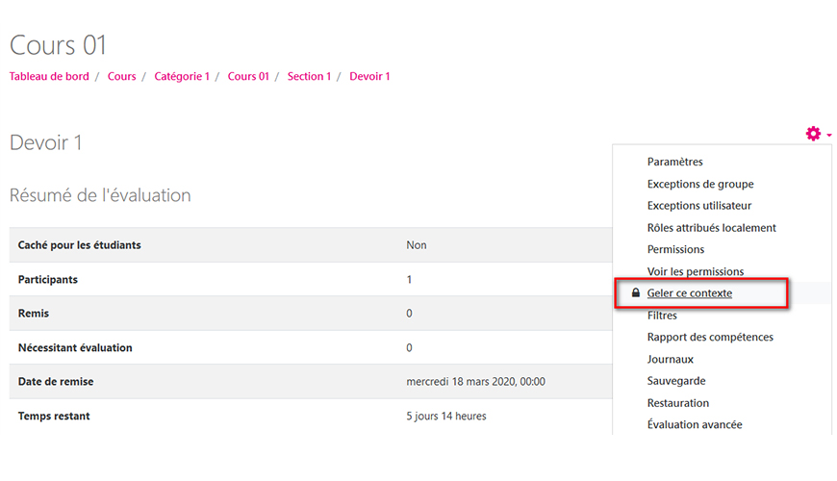Follow the Cours breadcrumb link
The width and height of the screenshot is (837, 481).
click(x=122, y=76)
